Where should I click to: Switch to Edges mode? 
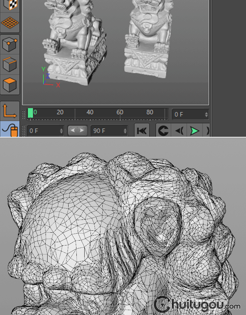point(10,64)
